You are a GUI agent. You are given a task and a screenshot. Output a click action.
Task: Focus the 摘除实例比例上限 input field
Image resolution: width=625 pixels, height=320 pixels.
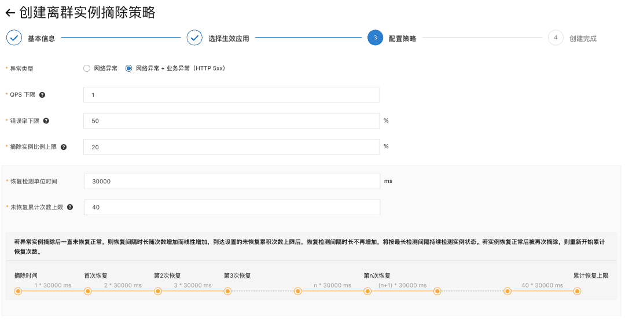pos(231,147)
